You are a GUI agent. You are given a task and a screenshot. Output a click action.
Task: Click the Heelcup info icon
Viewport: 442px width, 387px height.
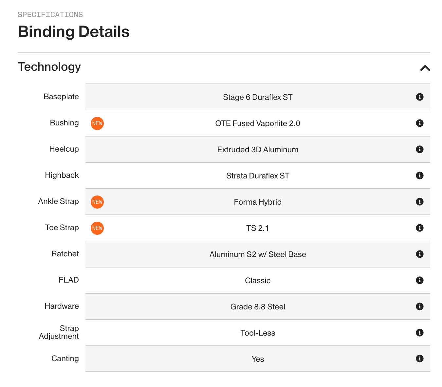(419, 149)
